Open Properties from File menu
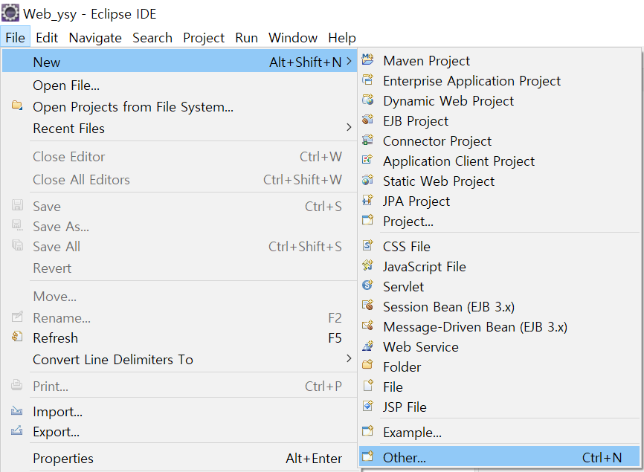 (180, 458)
